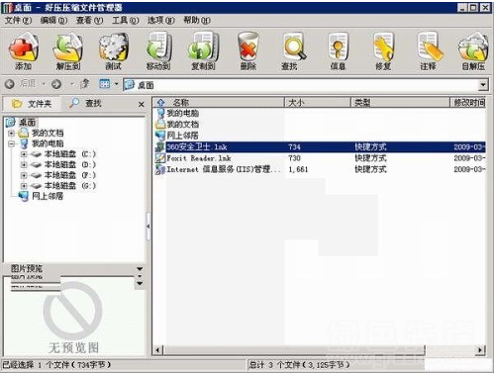
Task: Select 网上邻居 in the folder tree
Action: tap(48, 196)
